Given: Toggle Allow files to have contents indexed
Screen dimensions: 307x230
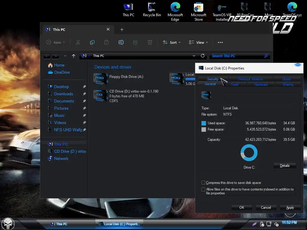Looking at the screenshot, I should pos(204,189).
